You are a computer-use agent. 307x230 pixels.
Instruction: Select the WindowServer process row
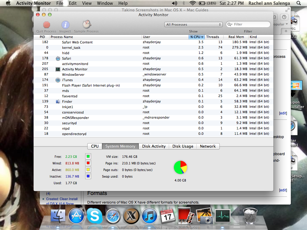153,75
